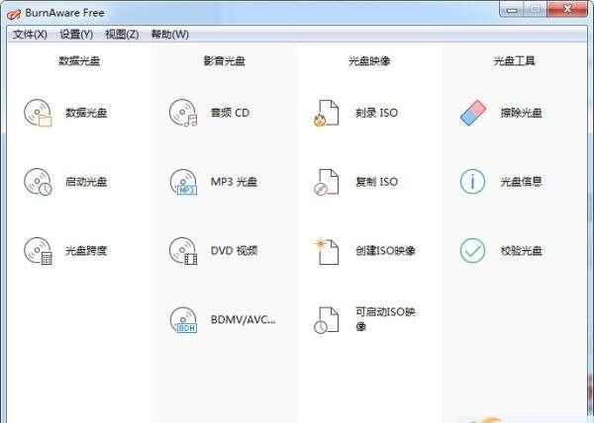Select the BDMV/AVCHD disc icon
The image size is (594, 423).
[x=183, y=320]
